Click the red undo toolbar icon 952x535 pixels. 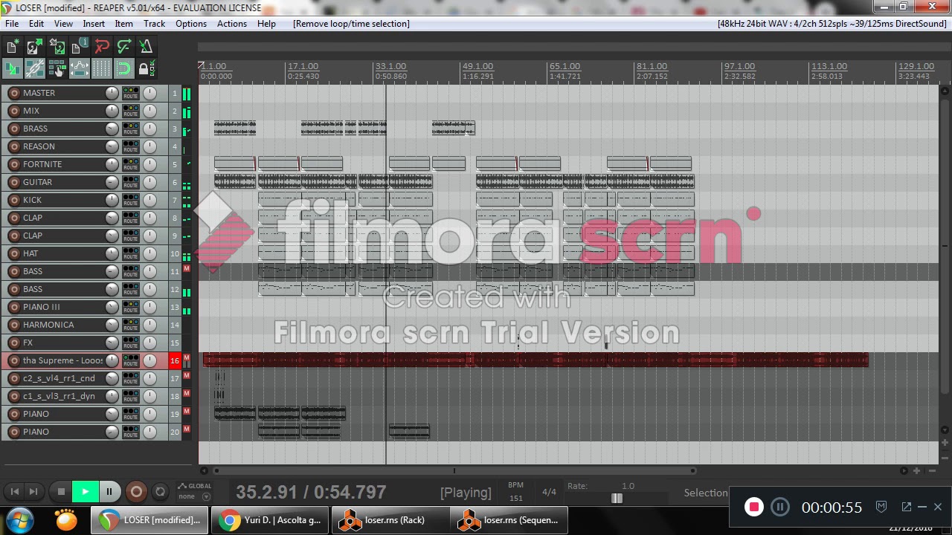[101, 48]
